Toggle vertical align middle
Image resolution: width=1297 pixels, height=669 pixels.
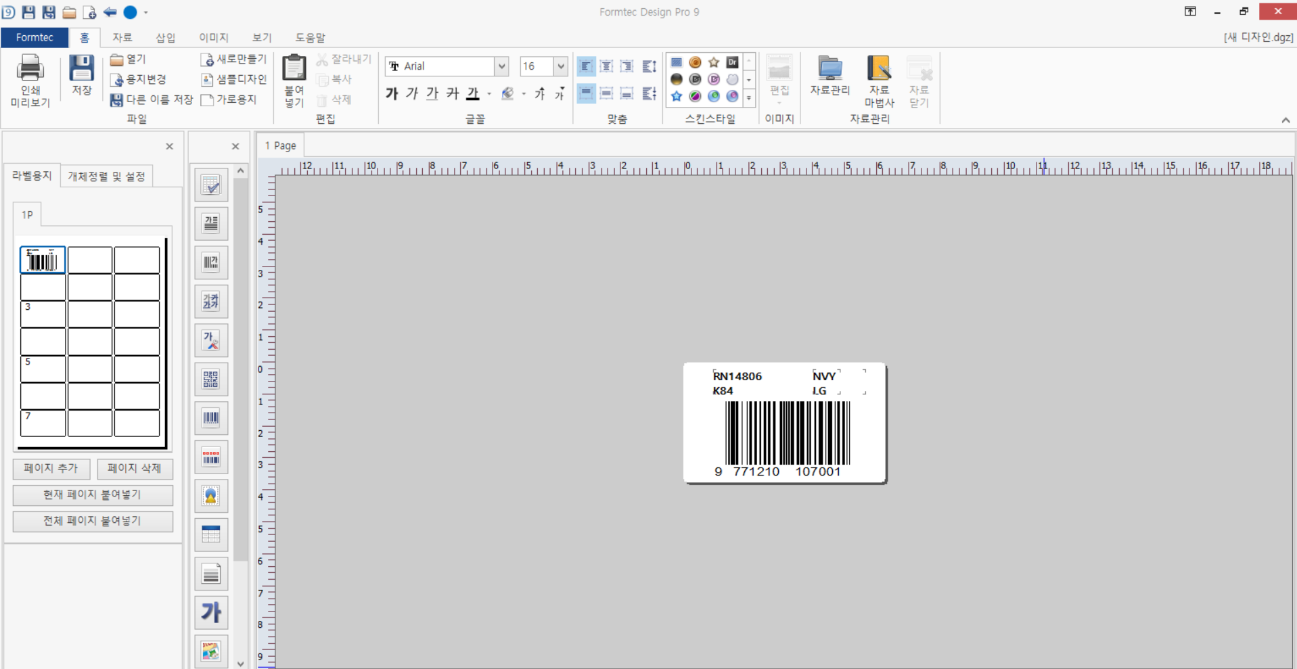606,93
